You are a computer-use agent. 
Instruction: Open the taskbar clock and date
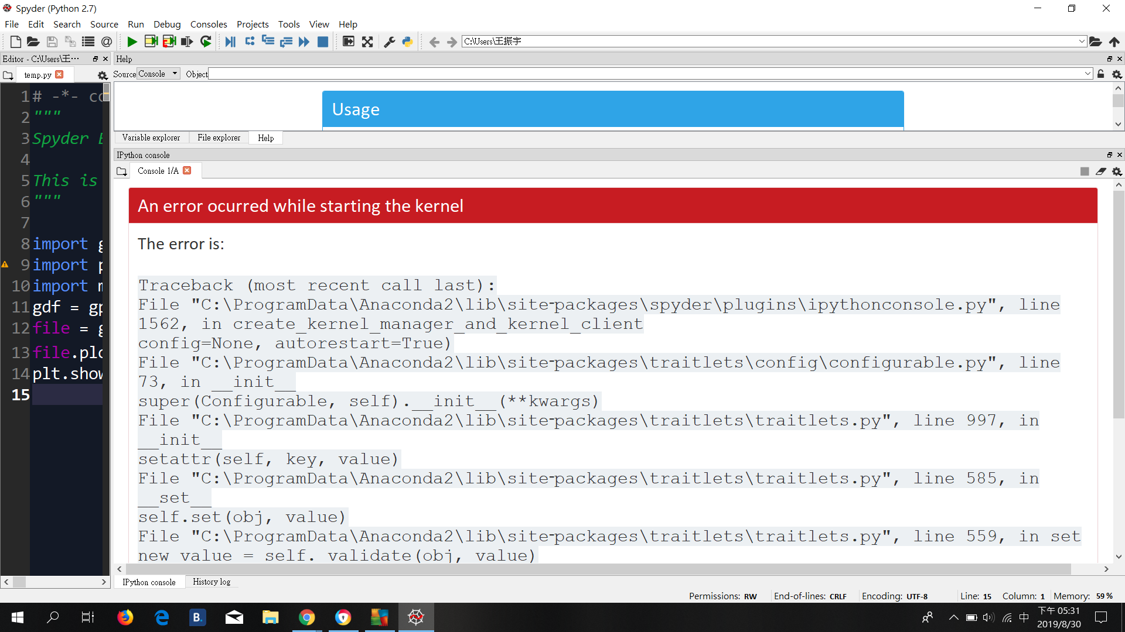pos(1059,617)
